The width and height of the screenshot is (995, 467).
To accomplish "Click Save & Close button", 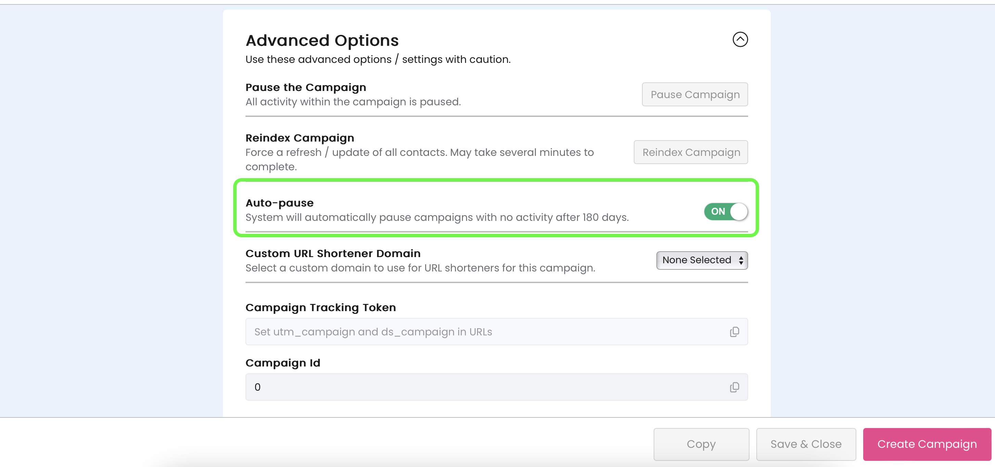I will click(806, 444).
